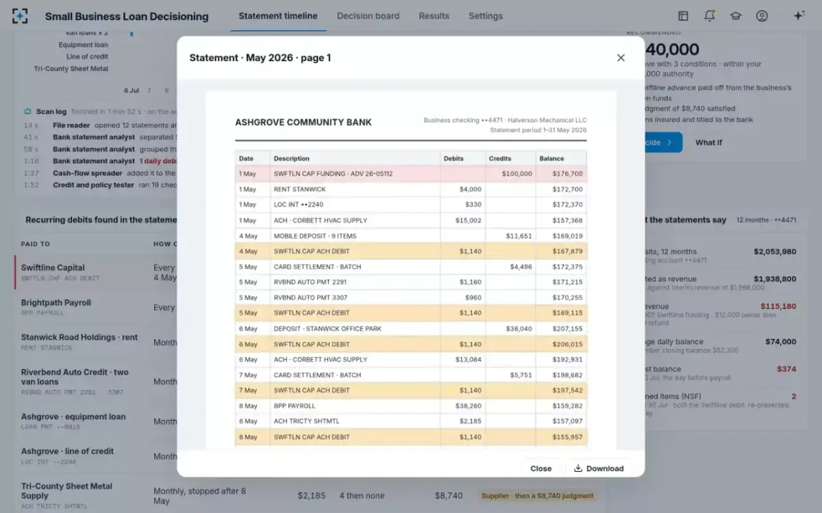Image resolution: width=822 pixels, height=513 pixels.
Task: Click DEPOSIT STANWICK OFFICE PARK row
Action: click(x=411, y=328)
